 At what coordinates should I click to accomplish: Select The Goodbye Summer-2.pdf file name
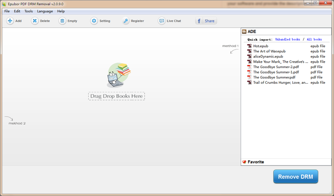point(276,67)
